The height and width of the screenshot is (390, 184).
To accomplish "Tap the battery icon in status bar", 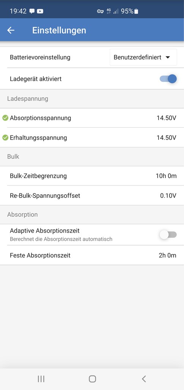I will click(x=136, y=11).
